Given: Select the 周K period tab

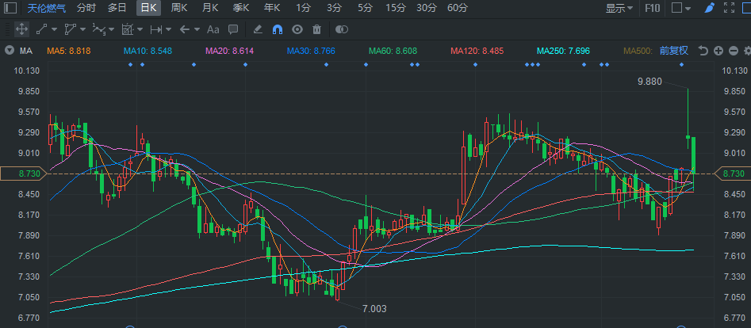Looking at the screenshot, I should point(179,8).
